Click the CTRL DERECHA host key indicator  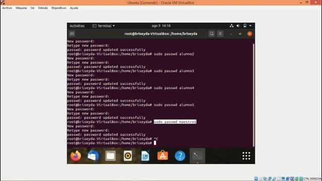(312, 179)
